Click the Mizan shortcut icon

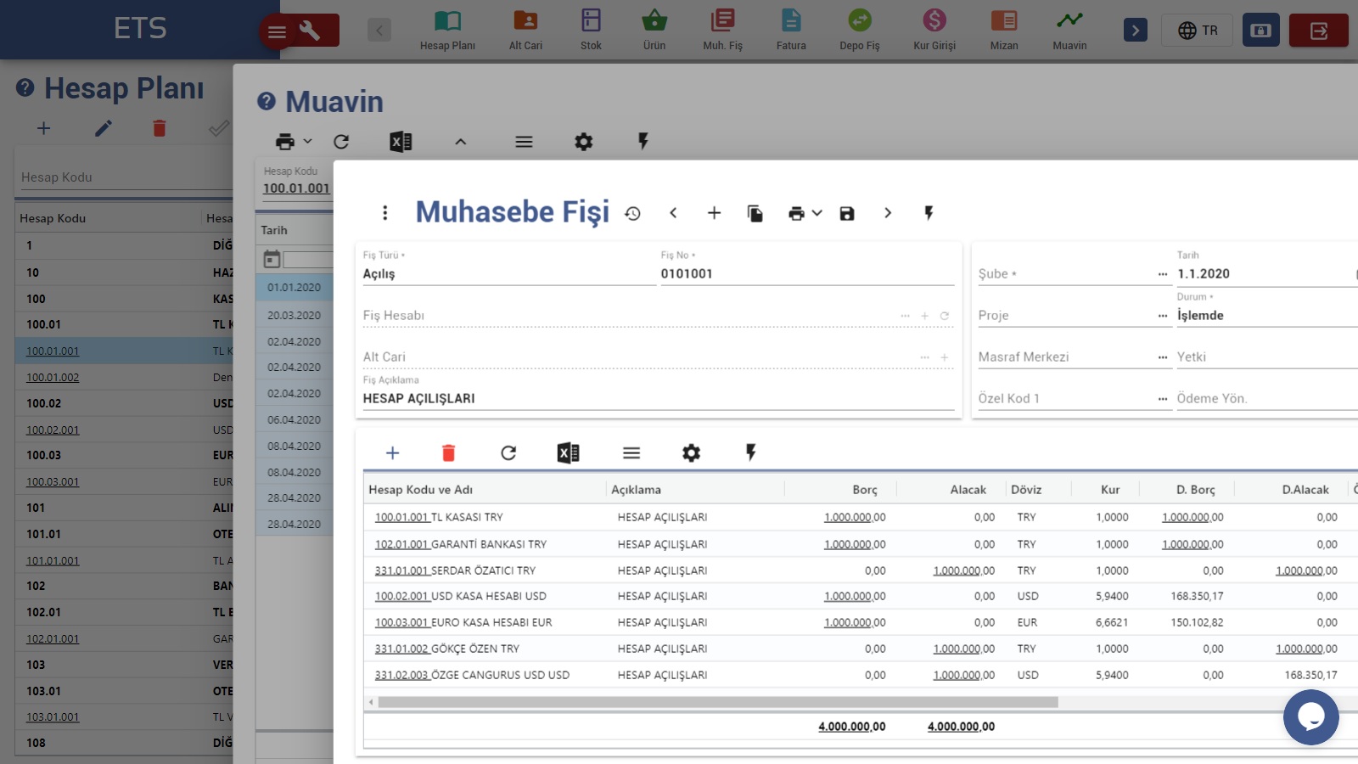[x=1004, y=20]
